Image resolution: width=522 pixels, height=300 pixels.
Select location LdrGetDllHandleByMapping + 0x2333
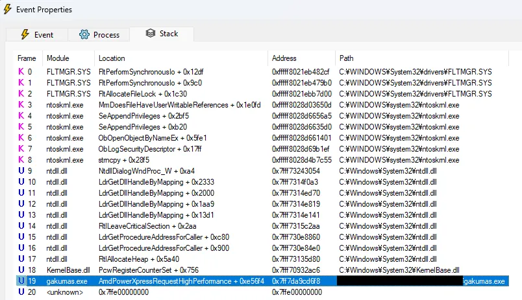[156, 182]
